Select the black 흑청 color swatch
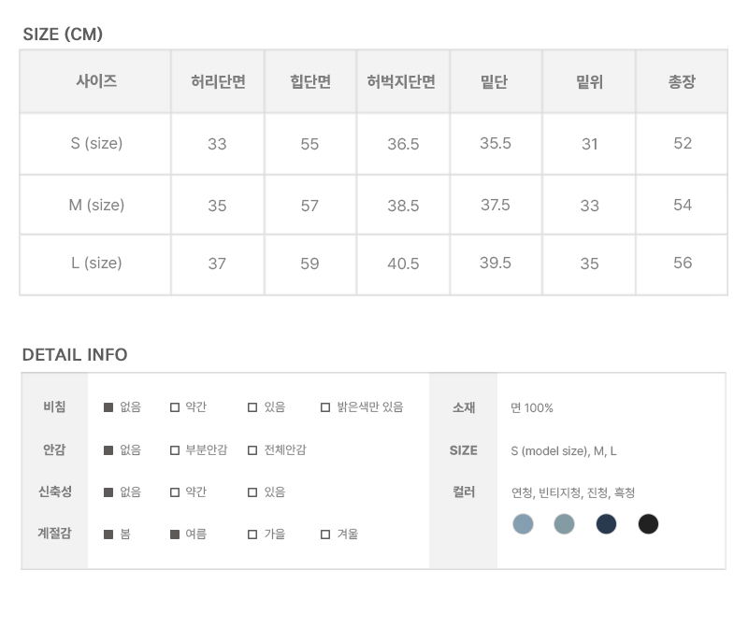 pos(648,524)
